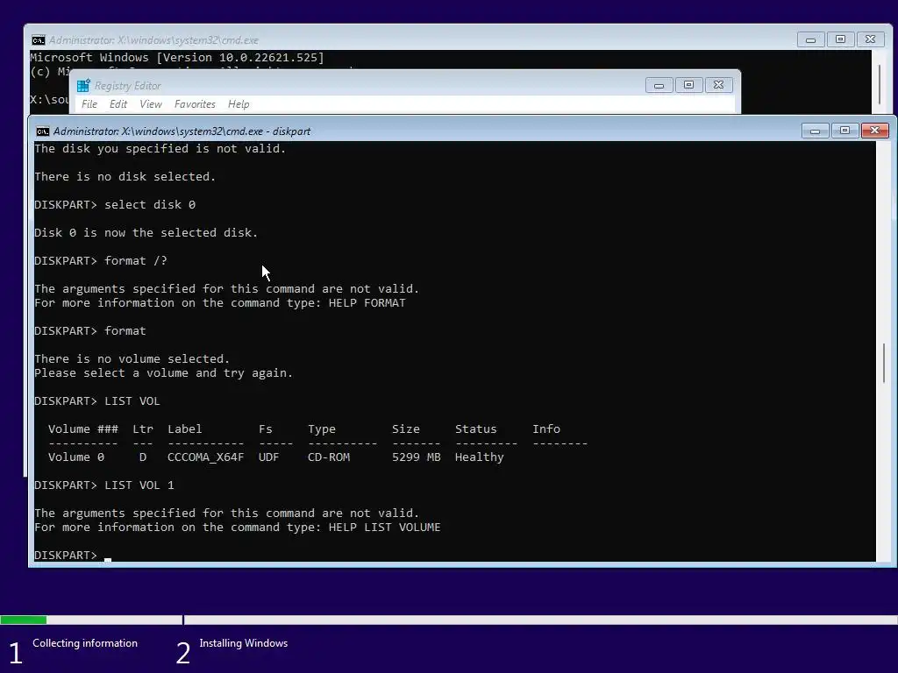This screenshot has height=673, width=898.
Task: Click the 'Label' column header
Action: (x=184, y=429)
